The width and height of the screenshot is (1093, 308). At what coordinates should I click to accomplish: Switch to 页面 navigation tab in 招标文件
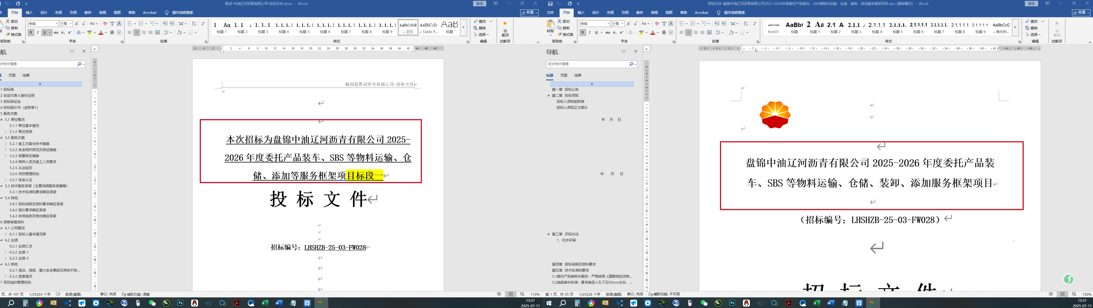564,75
